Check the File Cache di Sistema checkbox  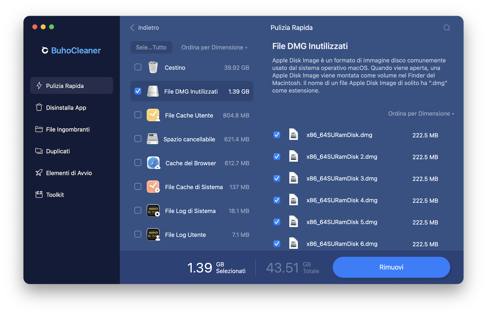pyautogui.click(x=138, y=186)
